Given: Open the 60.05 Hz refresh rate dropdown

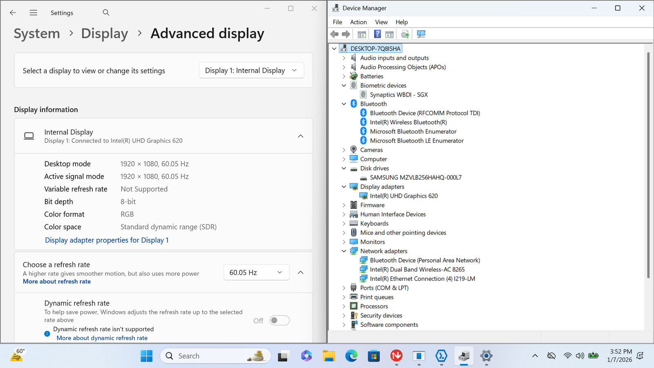Looking at the screenshot, I should click(x=256, y=272).
